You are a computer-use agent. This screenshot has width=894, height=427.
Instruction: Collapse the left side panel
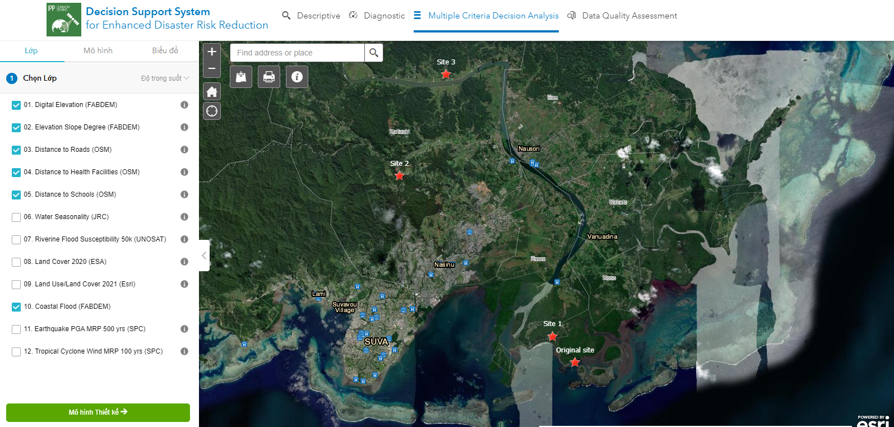pyautogui.click(x=204, y=256)
